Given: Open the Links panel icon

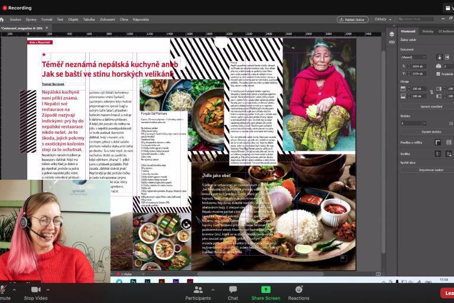Looking at the screenshot, I should 391,43.
